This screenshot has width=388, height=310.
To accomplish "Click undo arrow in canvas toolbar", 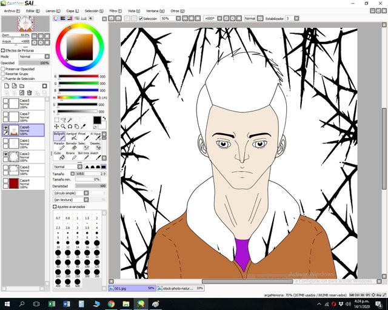I will click(112, 18).
